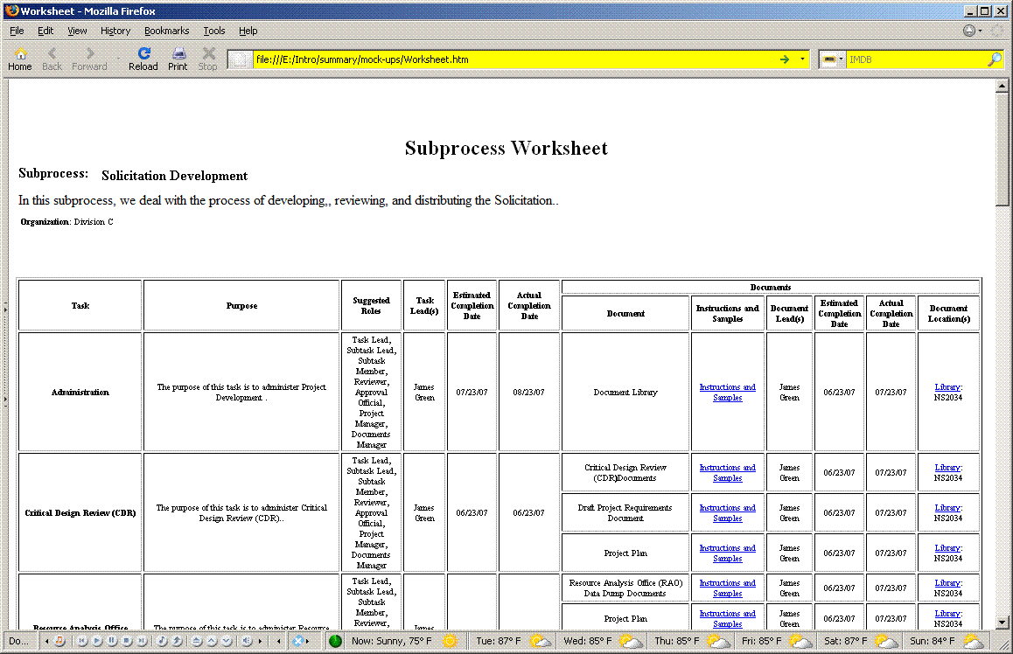The height and width of the screenshot is (654, 1013).
Task: Open the Help menu
Action: coord(248,31)
